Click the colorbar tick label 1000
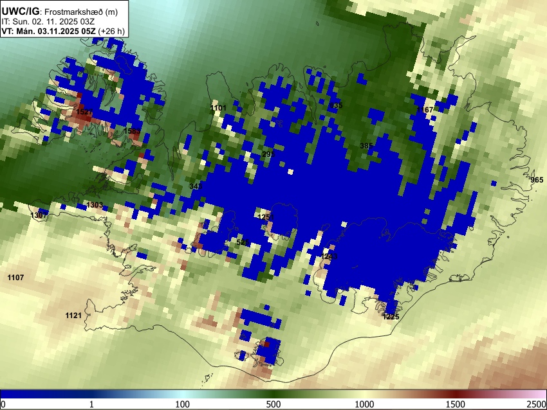The height and width of the screenshot is (410, 547). point(364,404)
